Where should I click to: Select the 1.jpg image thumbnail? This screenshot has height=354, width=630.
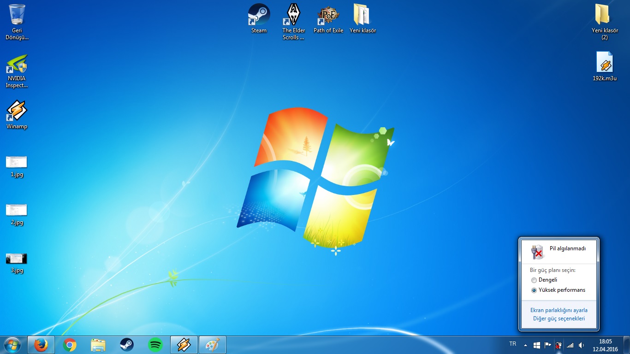click(17, 162)
